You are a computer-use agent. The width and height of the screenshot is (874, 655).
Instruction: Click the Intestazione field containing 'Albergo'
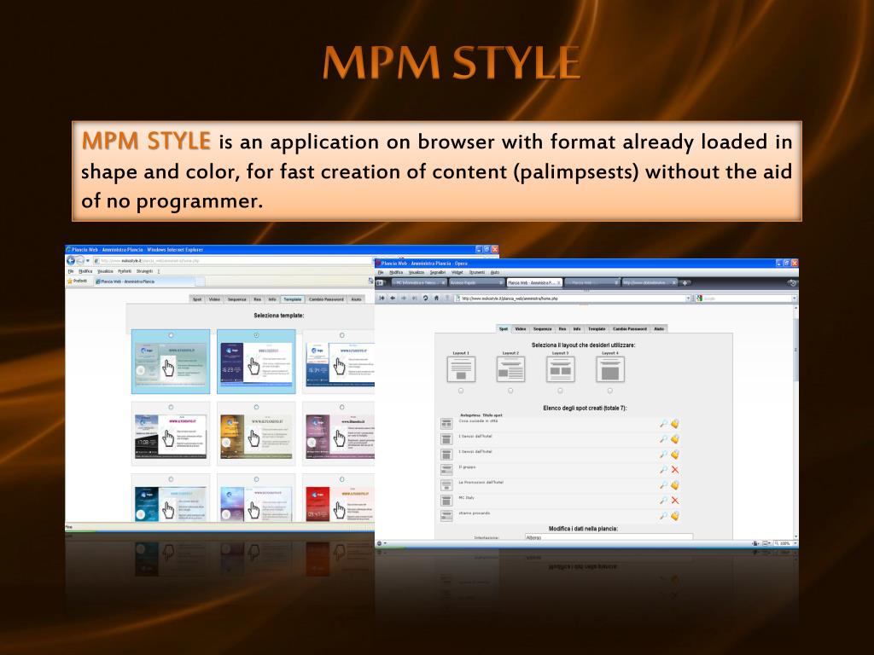[x=609, y=537]
